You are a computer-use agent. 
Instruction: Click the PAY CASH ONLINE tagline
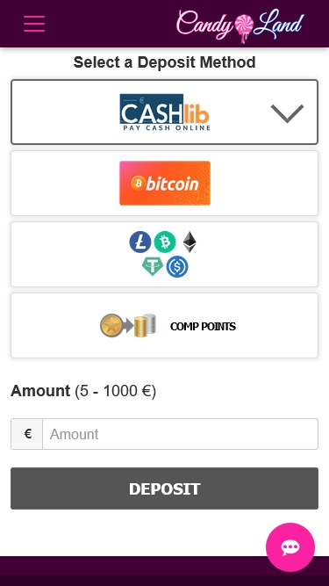[167, 127]
